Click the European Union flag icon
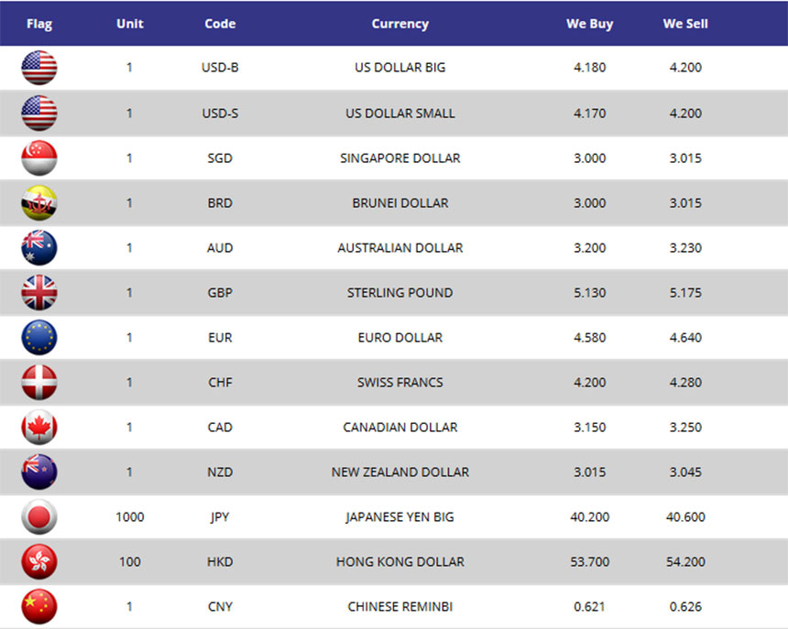This screenshot has height=629, width=788. coord(39,337)
